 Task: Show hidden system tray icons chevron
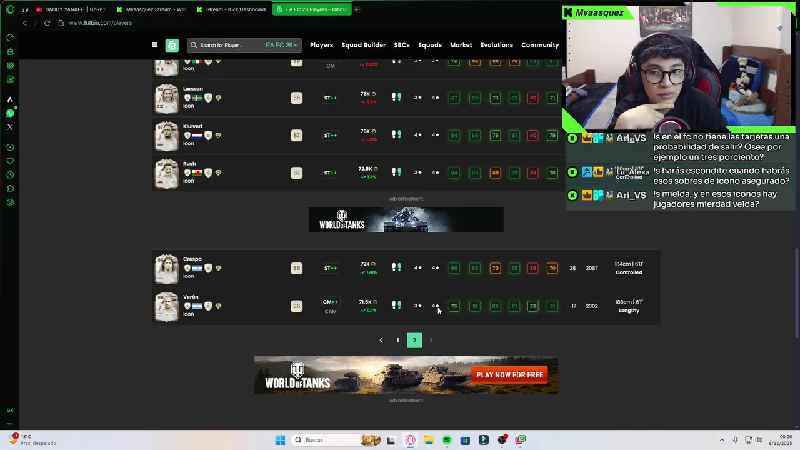tap(722, 440)
